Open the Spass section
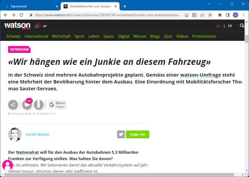This screenshot has height=177, width=249. [x=109, y=36]
